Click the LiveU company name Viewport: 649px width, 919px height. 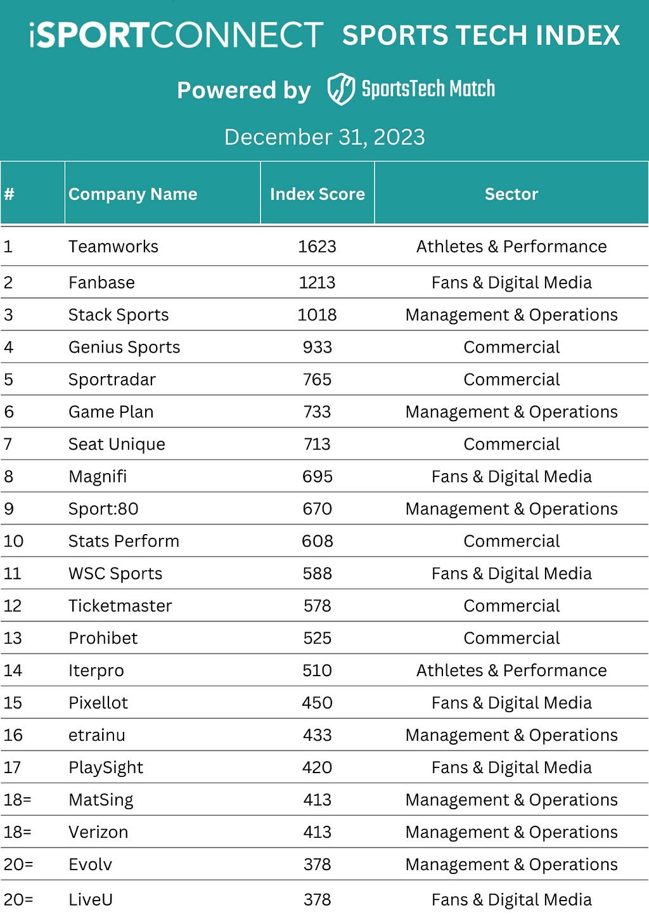coord(91,900)
